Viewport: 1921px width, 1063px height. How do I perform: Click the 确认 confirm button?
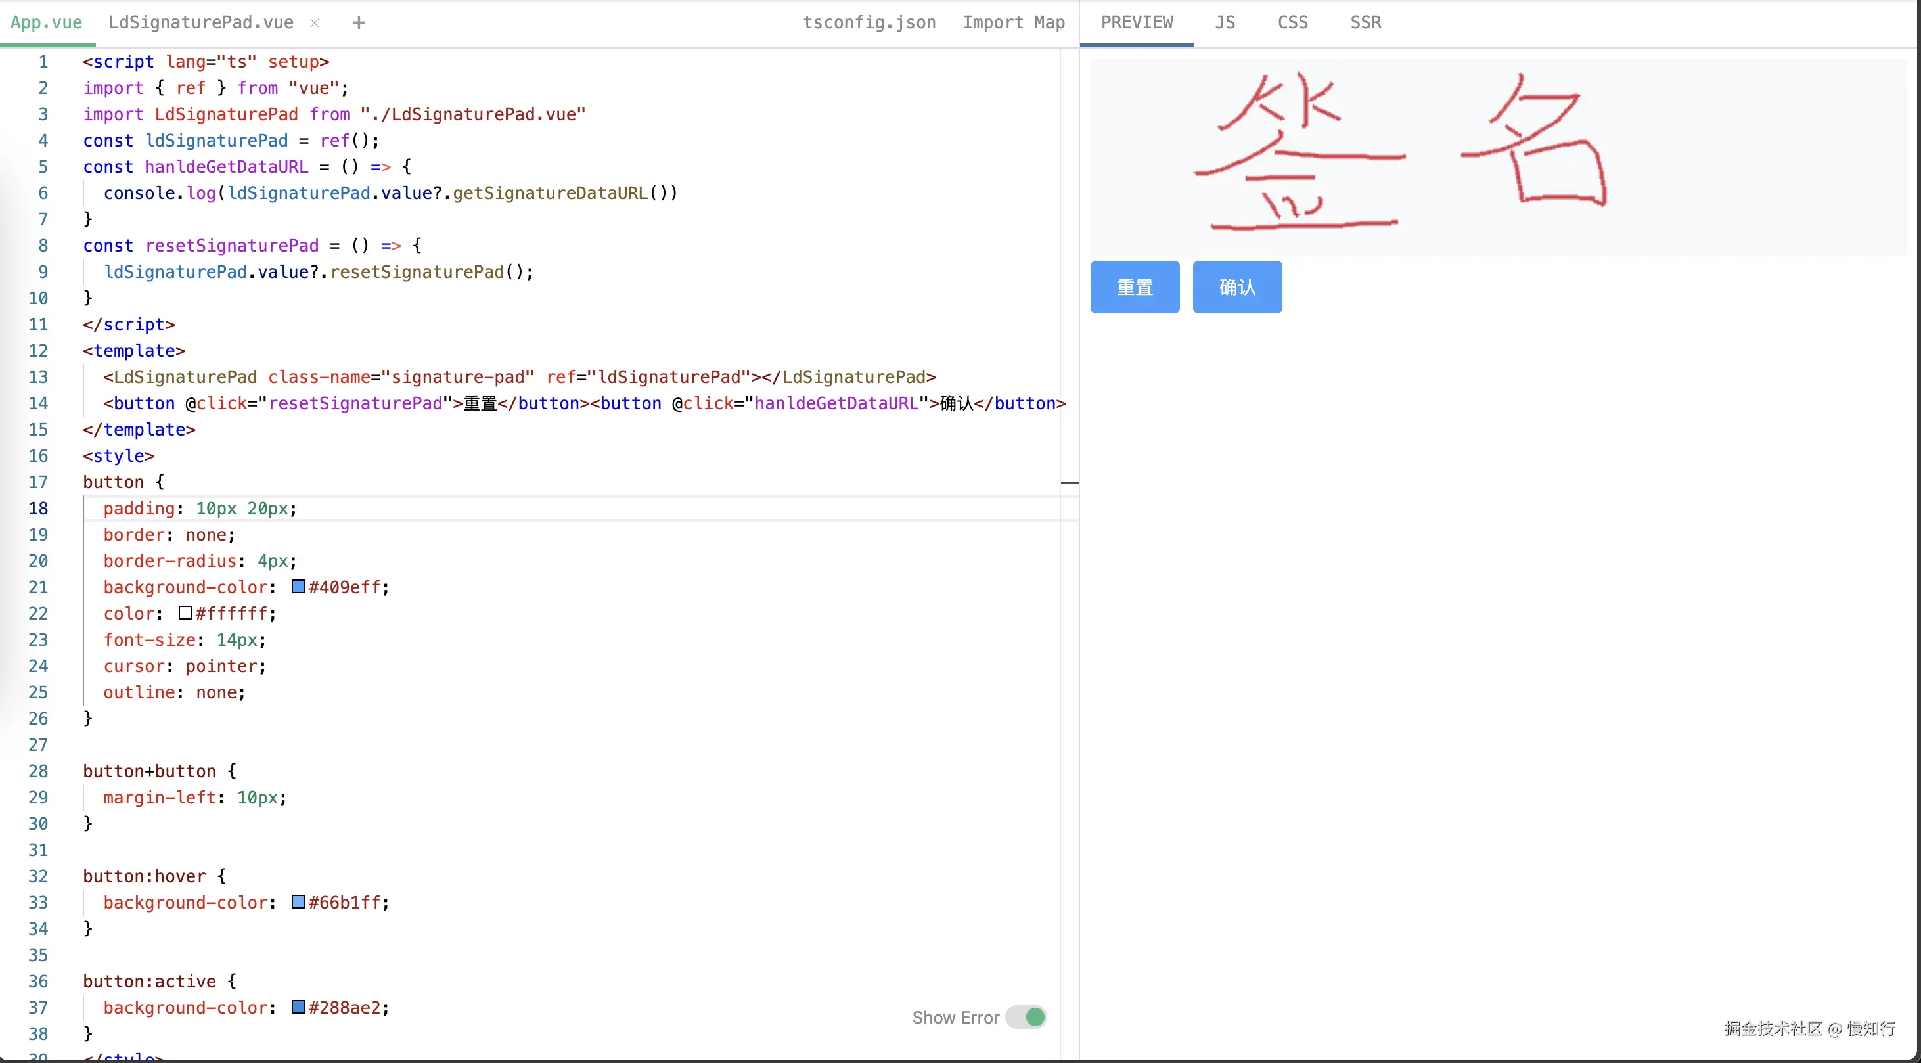tap(1237, 287)
